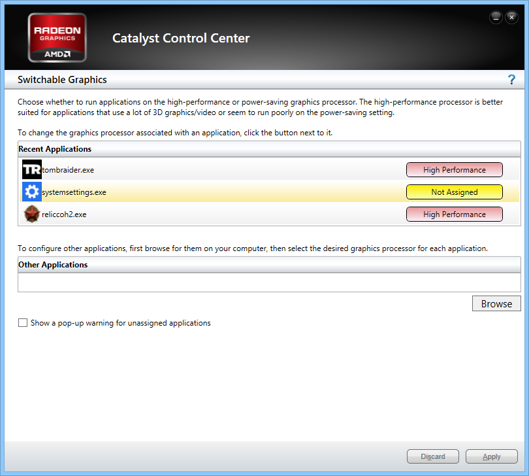
Task: Change relicoh2.exe High Performance graphics setting
Action: point(454,214)
